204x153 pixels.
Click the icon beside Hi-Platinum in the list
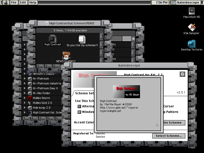pyautogui.click(x=30, y=79)
